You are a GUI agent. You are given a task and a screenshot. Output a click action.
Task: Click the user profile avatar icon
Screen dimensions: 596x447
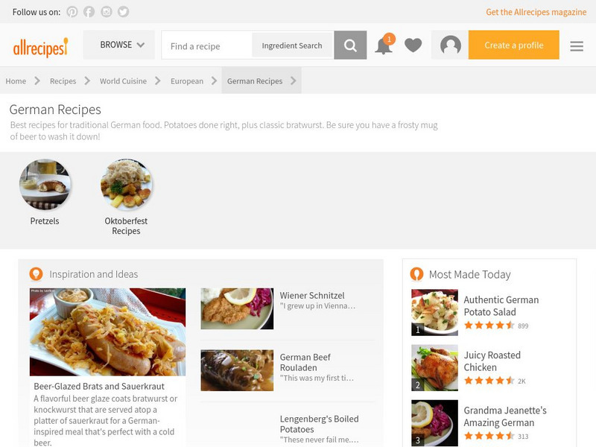pos(451,45)
